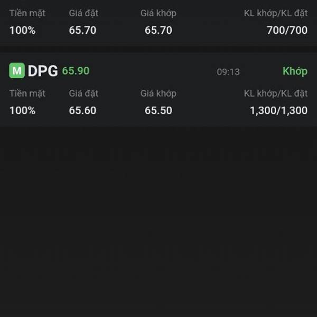317x317 pixels.
Task: Select top order's 100% cash value
Action: [x=22, y=30]
